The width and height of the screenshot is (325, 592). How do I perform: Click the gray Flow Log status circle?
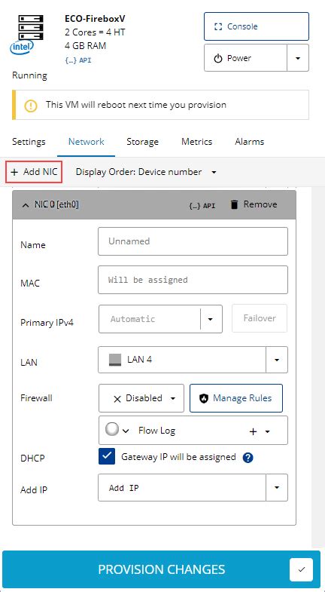pyautogui.click(x=112, y=429)
